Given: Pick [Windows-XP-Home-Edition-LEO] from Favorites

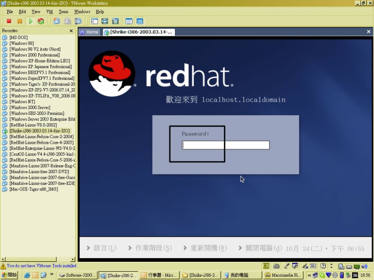Looking at the screenshot, I should point(40,61).
